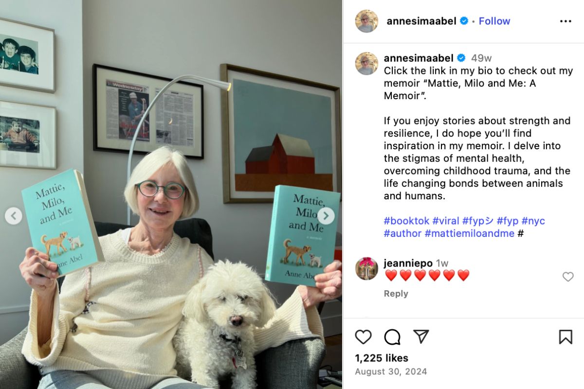Like the post with the heart icon

(363, 337)
